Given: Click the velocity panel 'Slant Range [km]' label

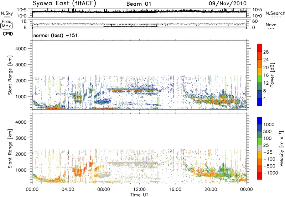Looking at the screenshot, I should pyautogui.click(x=10, y=148).
